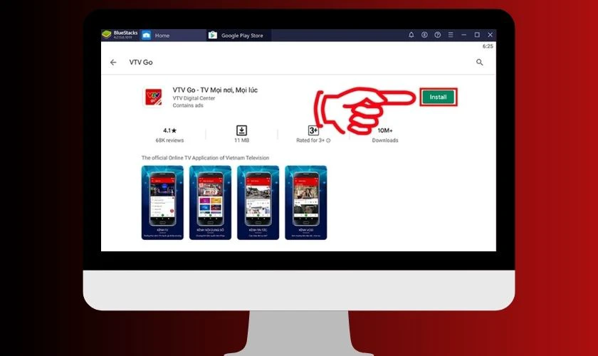Open the KÊNH TIN TỨC screenshot thumbnail
This screenshot has height=356, width=598.
pyautogui.click(x=258, y=203)
